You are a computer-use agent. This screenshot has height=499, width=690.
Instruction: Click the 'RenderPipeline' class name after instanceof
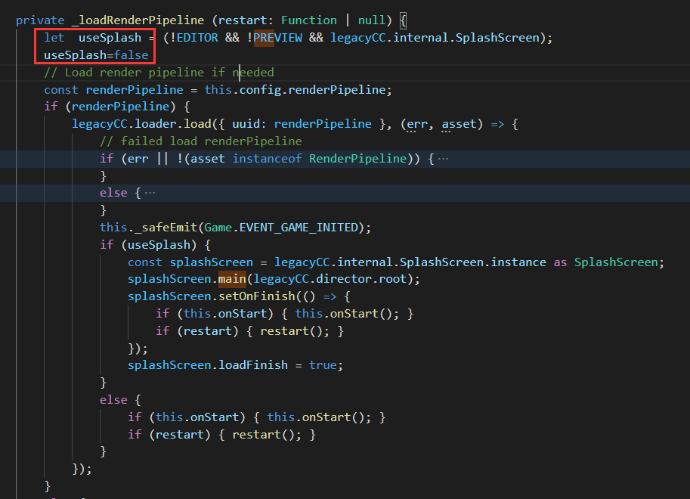point(357,159)
